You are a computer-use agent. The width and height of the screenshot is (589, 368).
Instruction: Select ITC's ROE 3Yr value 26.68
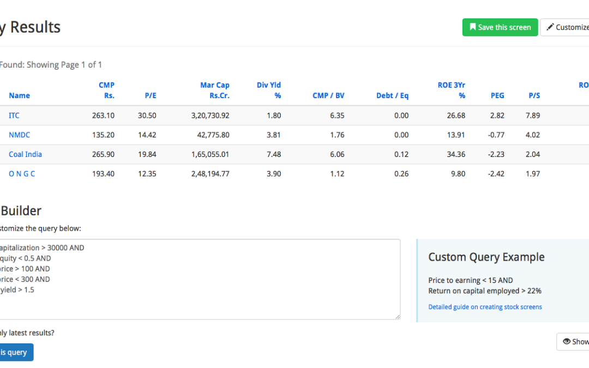456,115
